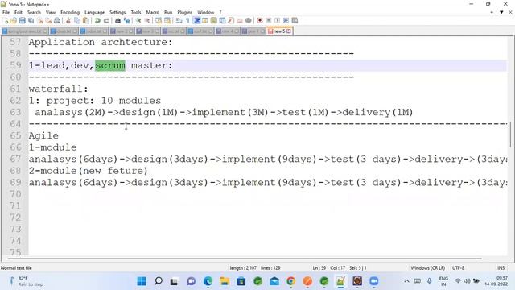515x290 pixels.
Task: Click the Print toolbar icon
Action: [57, 21]
